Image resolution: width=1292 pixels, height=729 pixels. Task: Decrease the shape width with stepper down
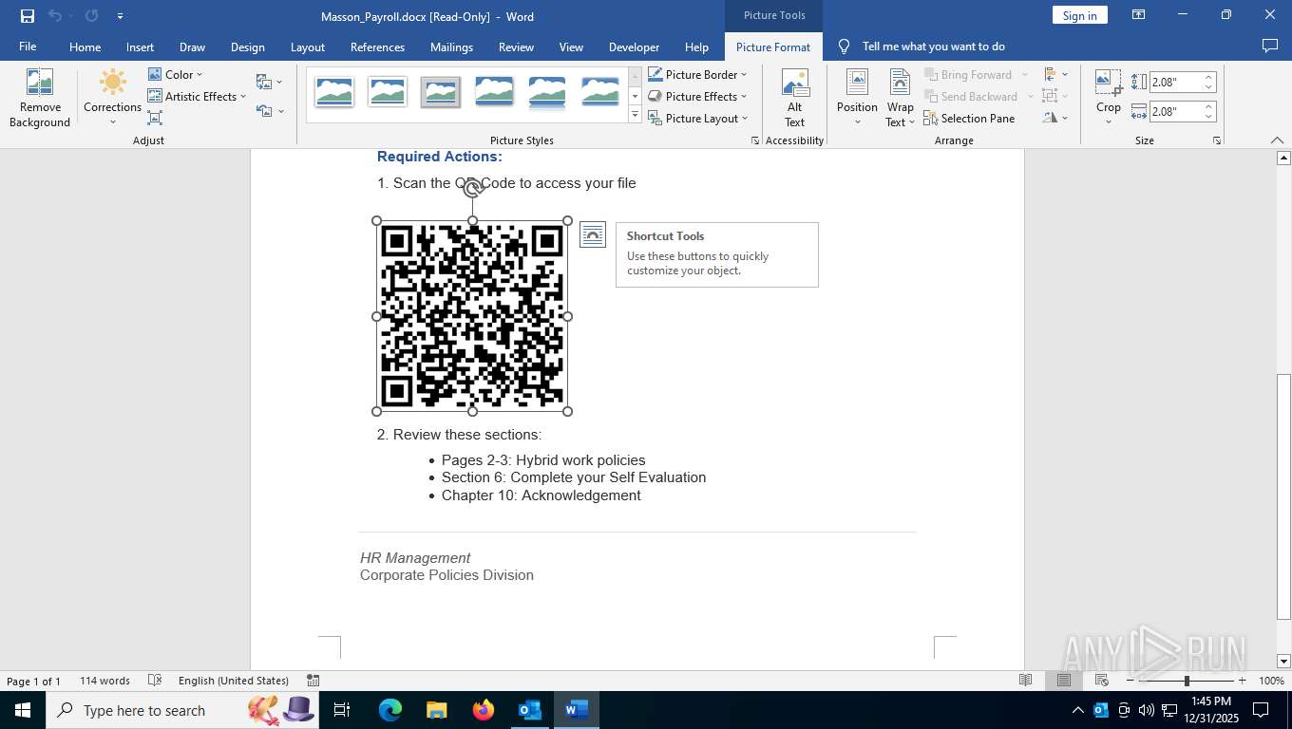click(1209, 116)
